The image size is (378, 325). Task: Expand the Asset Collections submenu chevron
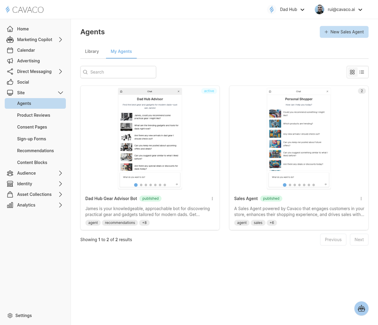(60, 194)
